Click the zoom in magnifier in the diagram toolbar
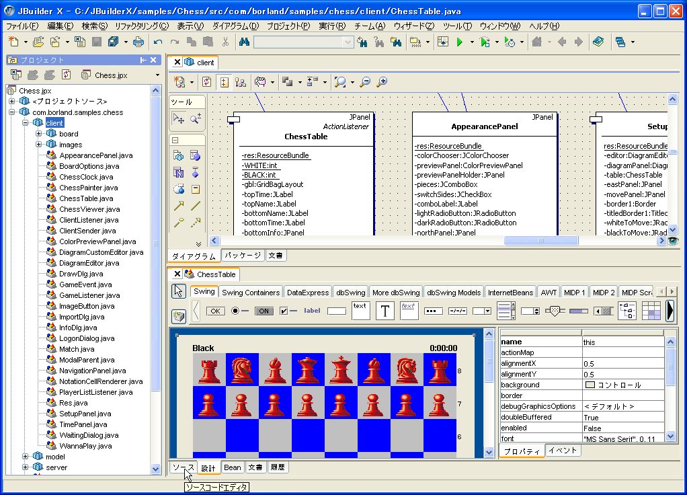The image size is (687, 495). click(x=382, y=81)
